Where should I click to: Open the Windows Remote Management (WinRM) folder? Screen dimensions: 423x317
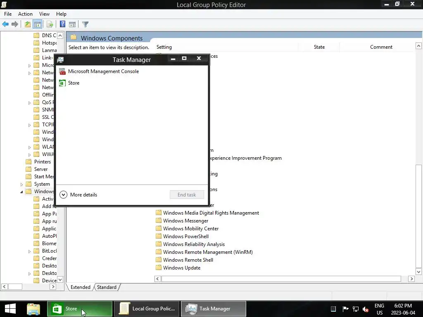point(204,252)
